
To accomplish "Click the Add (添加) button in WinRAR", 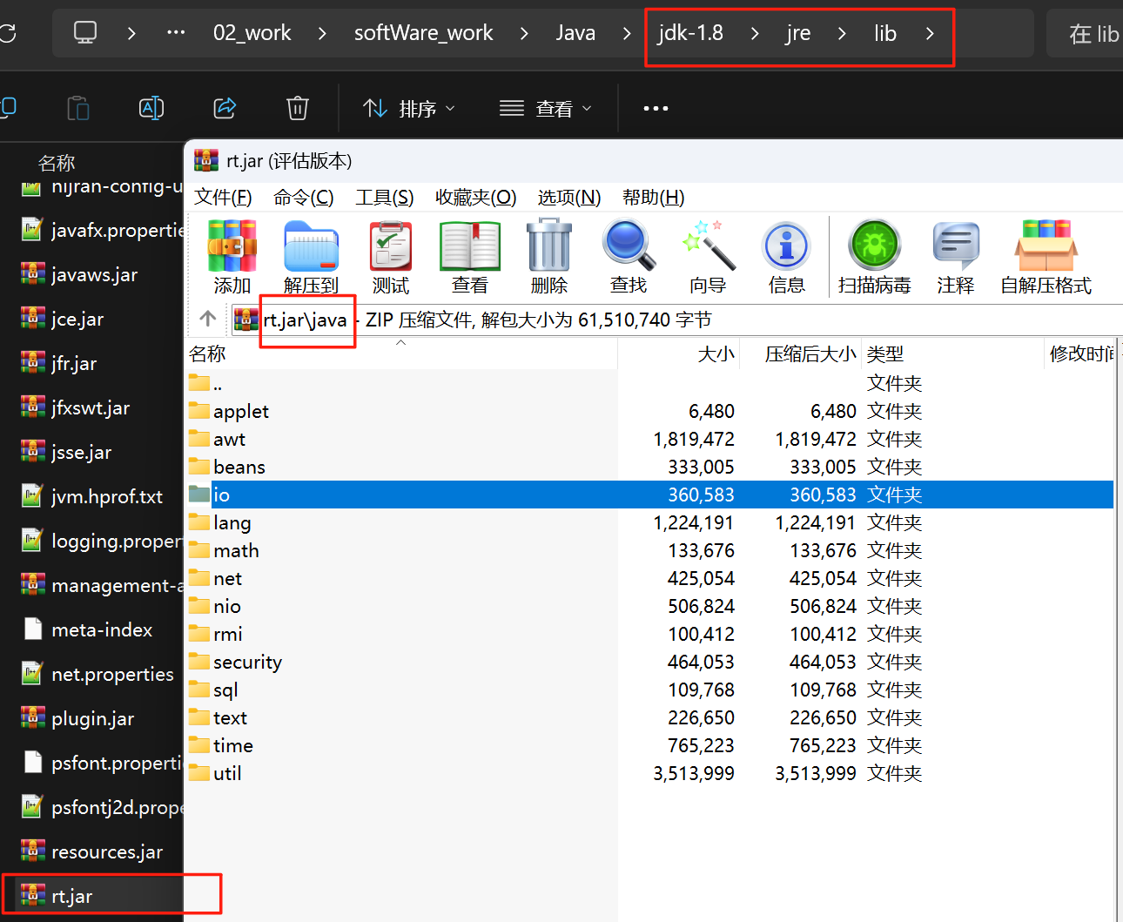I will [x=232, y=257].
